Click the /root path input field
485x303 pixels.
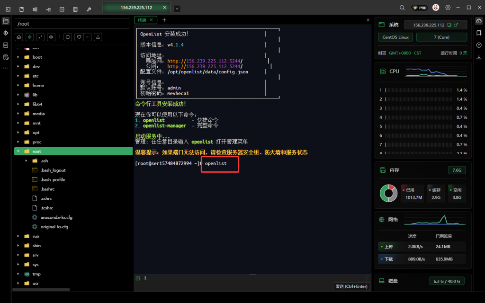tap(71, 23)
